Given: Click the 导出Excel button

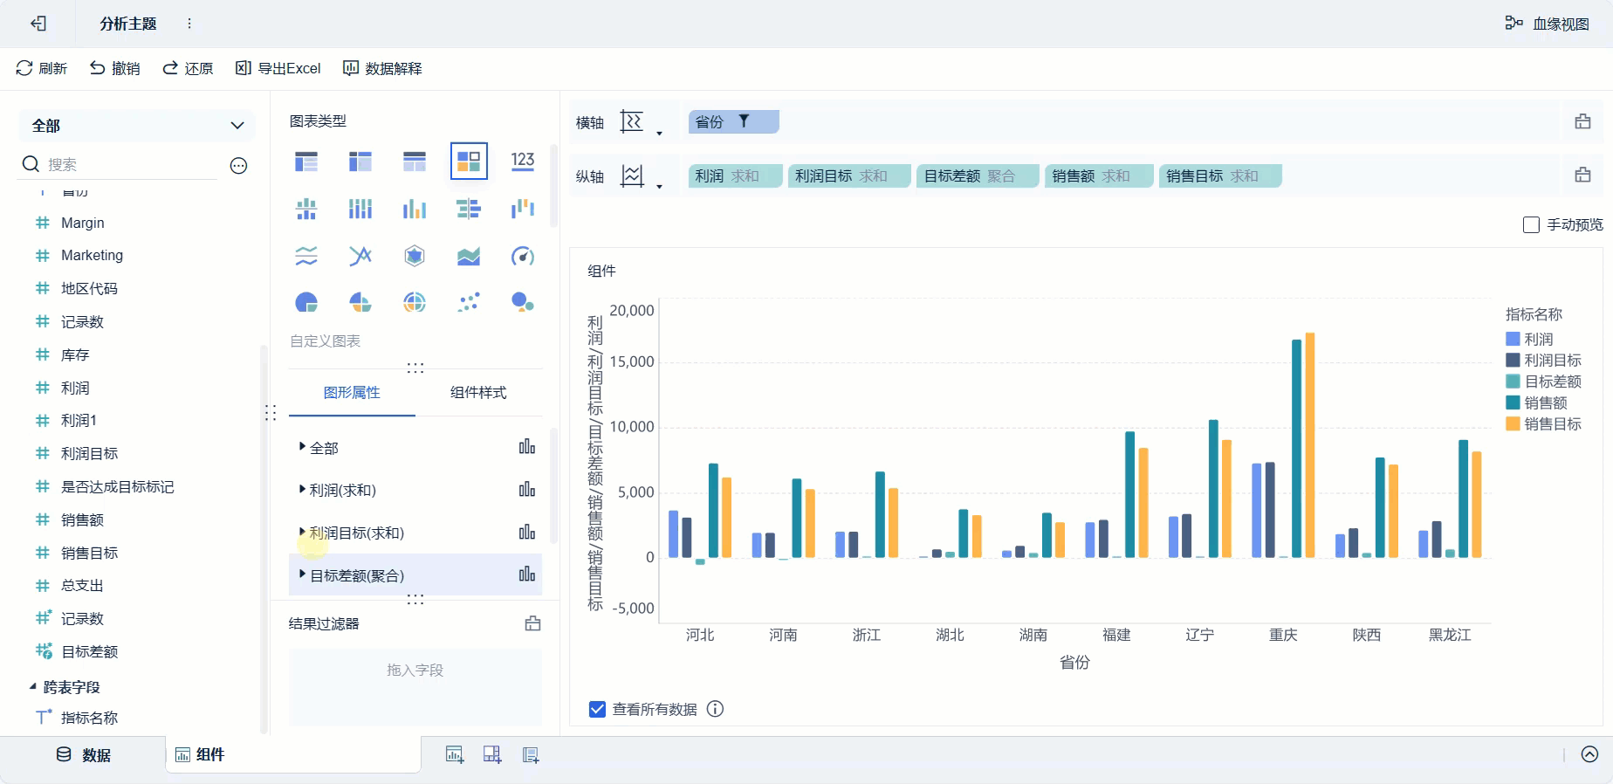Looking at the screenshot, I should 278,68.
